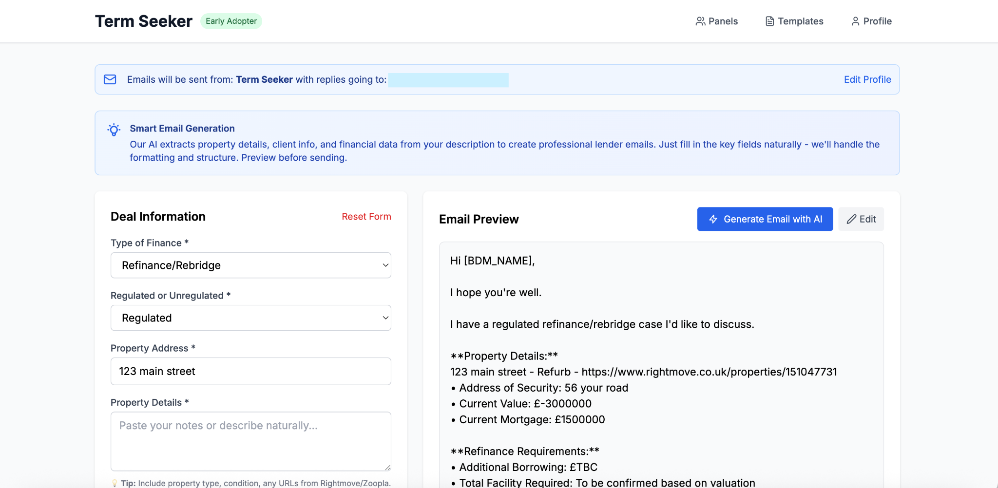Viewport: 998px width, 488px height.
Task: Click the Early Adopter badge
Action: (x=231, y=21)
